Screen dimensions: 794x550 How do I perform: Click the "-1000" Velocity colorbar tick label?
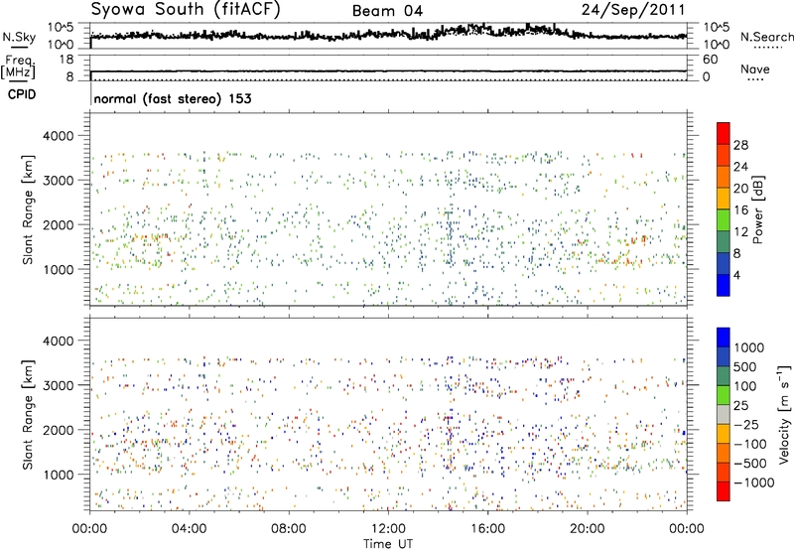[x=754, y=482]
